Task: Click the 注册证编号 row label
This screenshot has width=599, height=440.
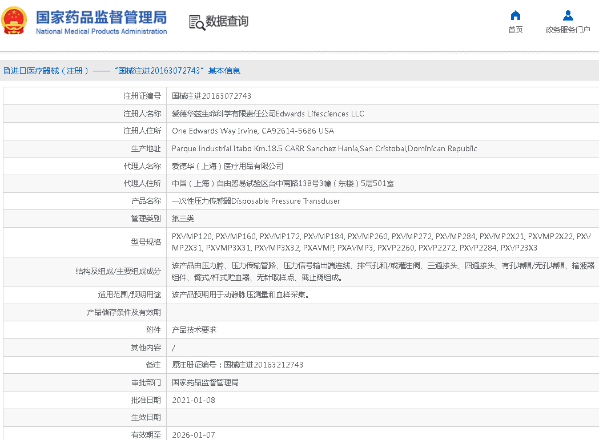Action: pos(142,96)
